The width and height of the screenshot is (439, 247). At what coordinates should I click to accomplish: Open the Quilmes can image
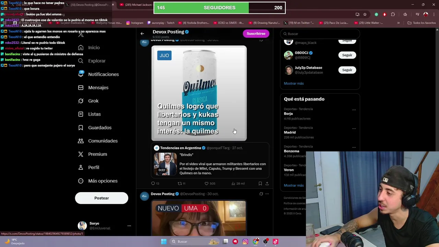(199, 93)
